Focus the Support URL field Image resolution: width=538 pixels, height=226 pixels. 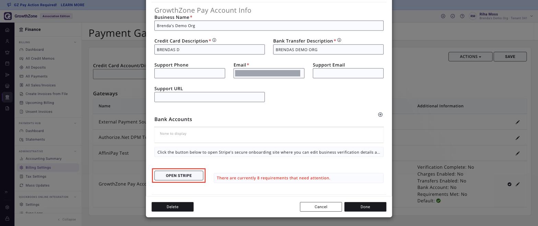pyautogui.click(x=210, y=97)
